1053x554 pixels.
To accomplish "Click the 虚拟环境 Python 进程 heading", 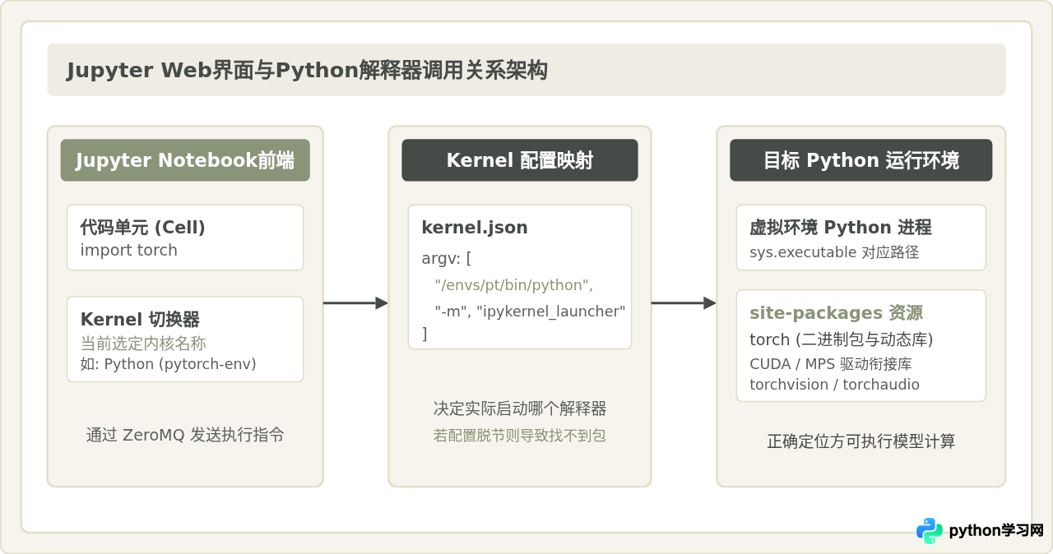I will coord(841,228).
